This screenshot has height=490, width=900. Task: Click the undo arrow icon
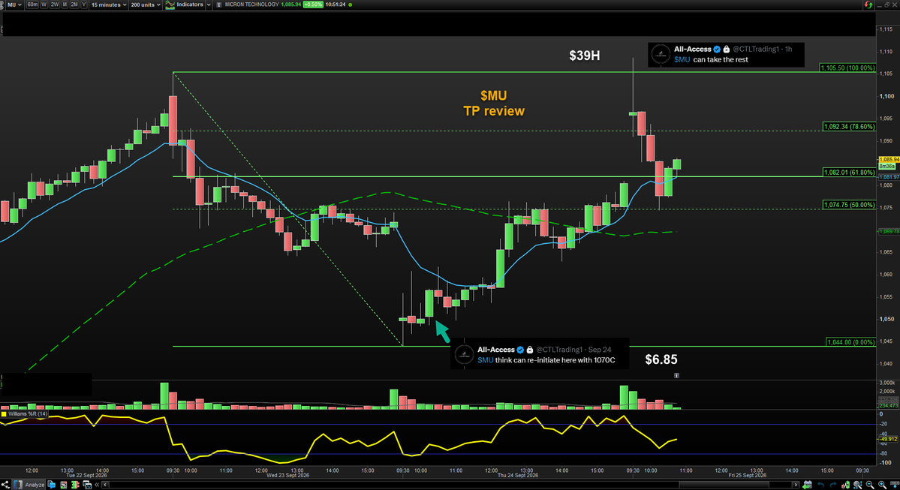tap(820, 485)
